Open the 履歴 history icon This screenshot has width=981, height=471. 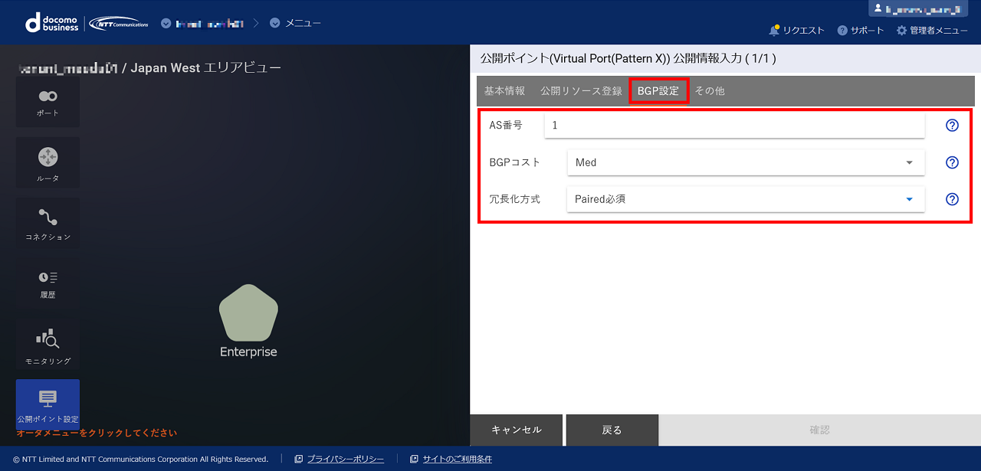coord(48,283)
